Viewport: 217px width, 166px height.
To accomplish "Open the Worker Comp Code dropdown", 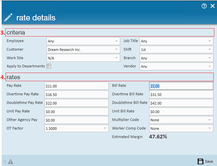I will [181, 129].
